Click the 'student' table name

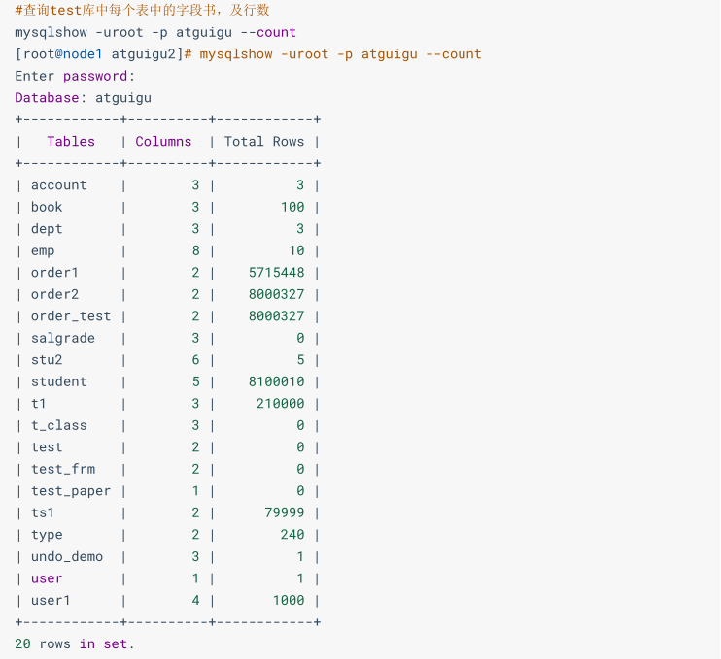[x=58, y=381]
